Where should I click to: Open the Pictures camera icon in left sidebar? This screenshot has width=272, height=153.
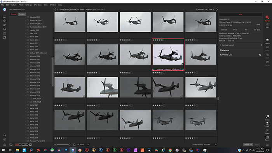[5, 21]
